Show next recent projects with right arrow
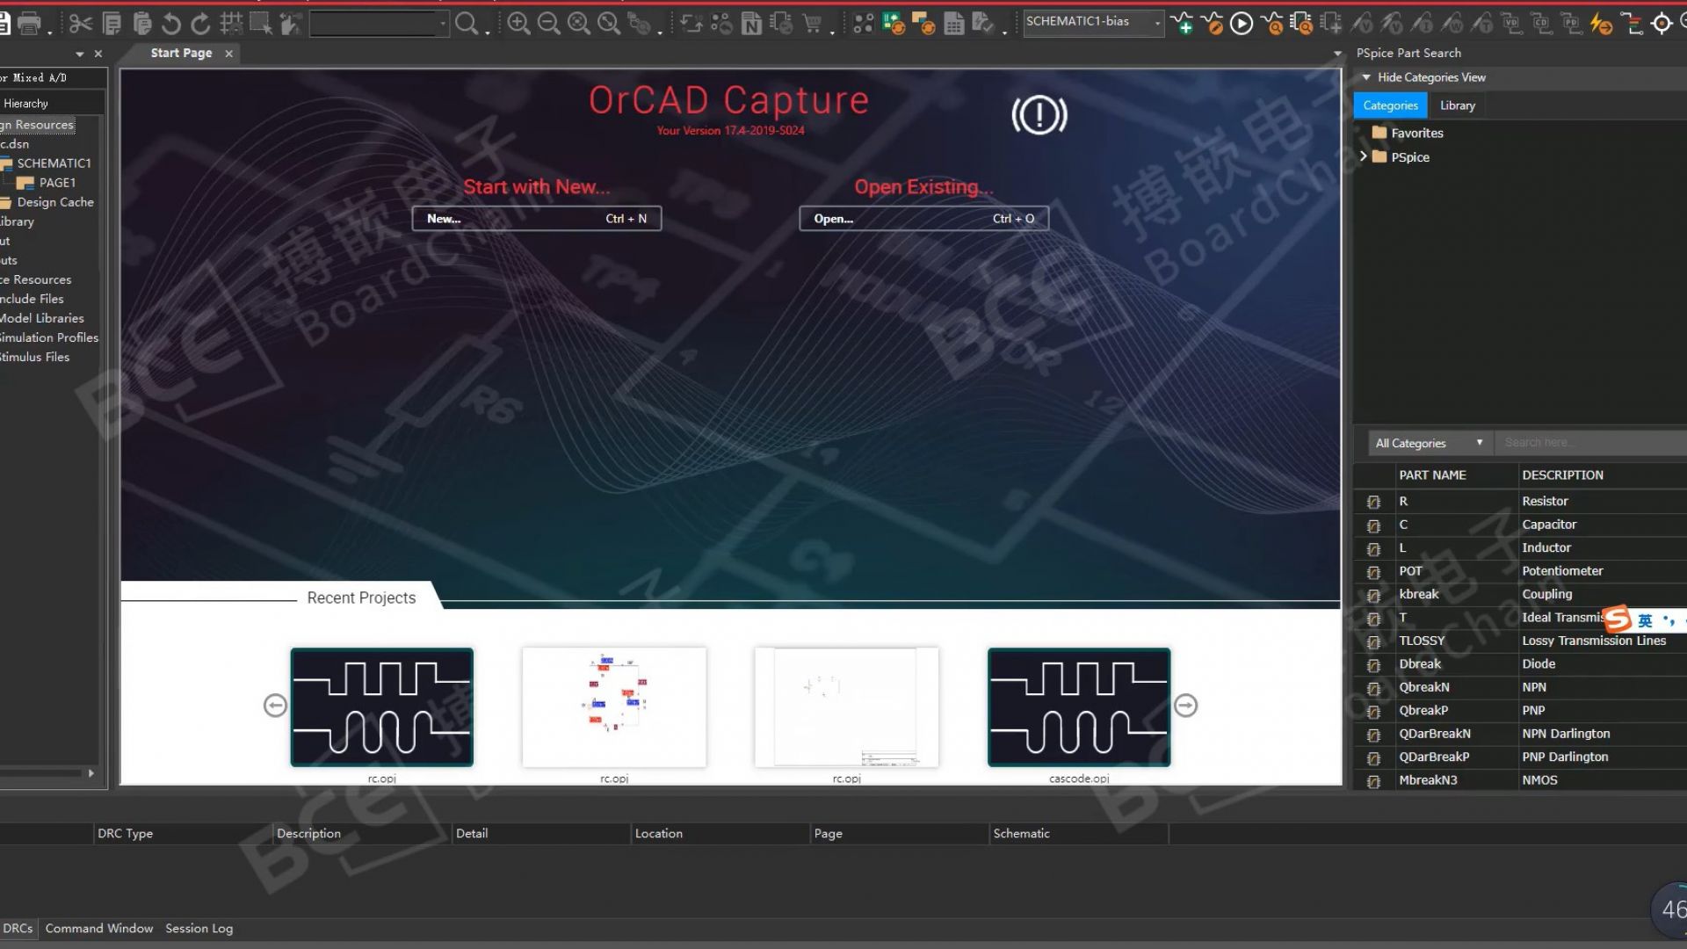 click(1185, 706)
